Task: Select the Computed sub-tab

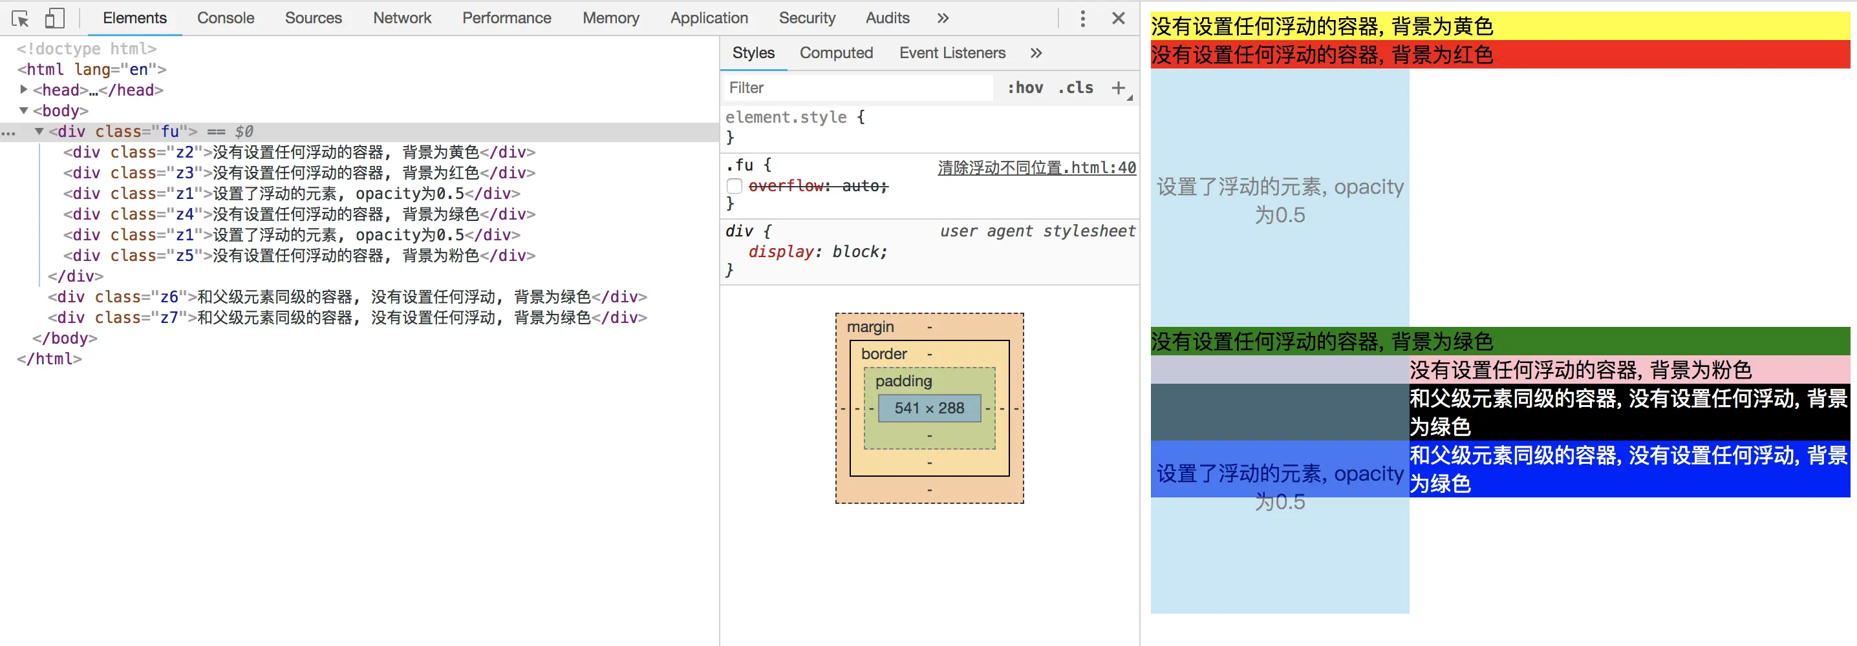Action: [836, 53]
